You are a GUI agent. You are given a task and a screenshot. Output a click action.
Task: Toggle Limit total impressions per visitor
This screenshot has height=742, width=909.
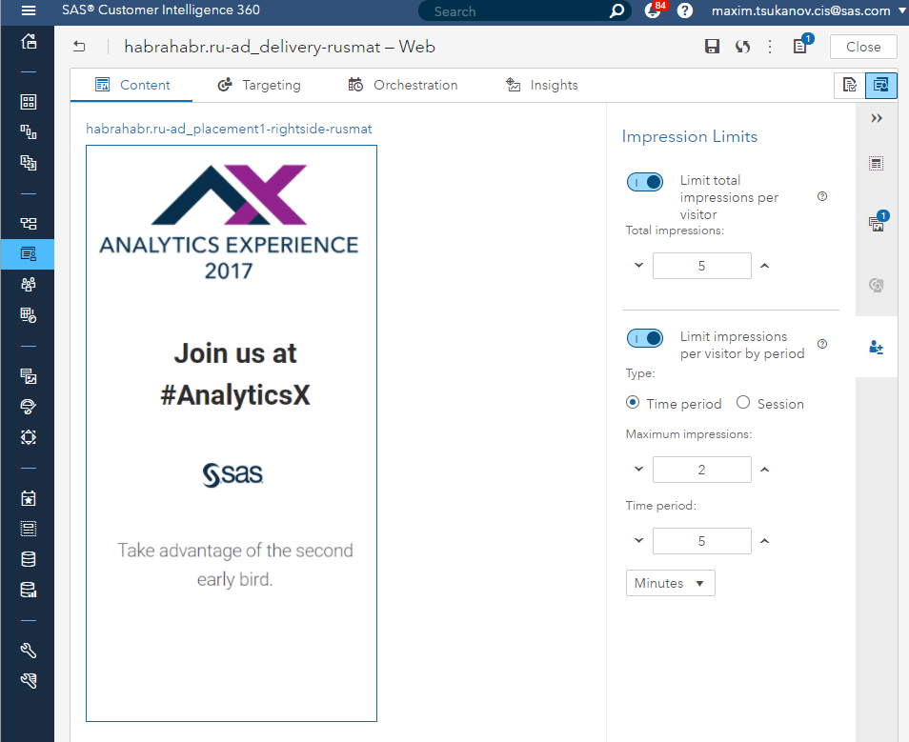coord(645,182)
